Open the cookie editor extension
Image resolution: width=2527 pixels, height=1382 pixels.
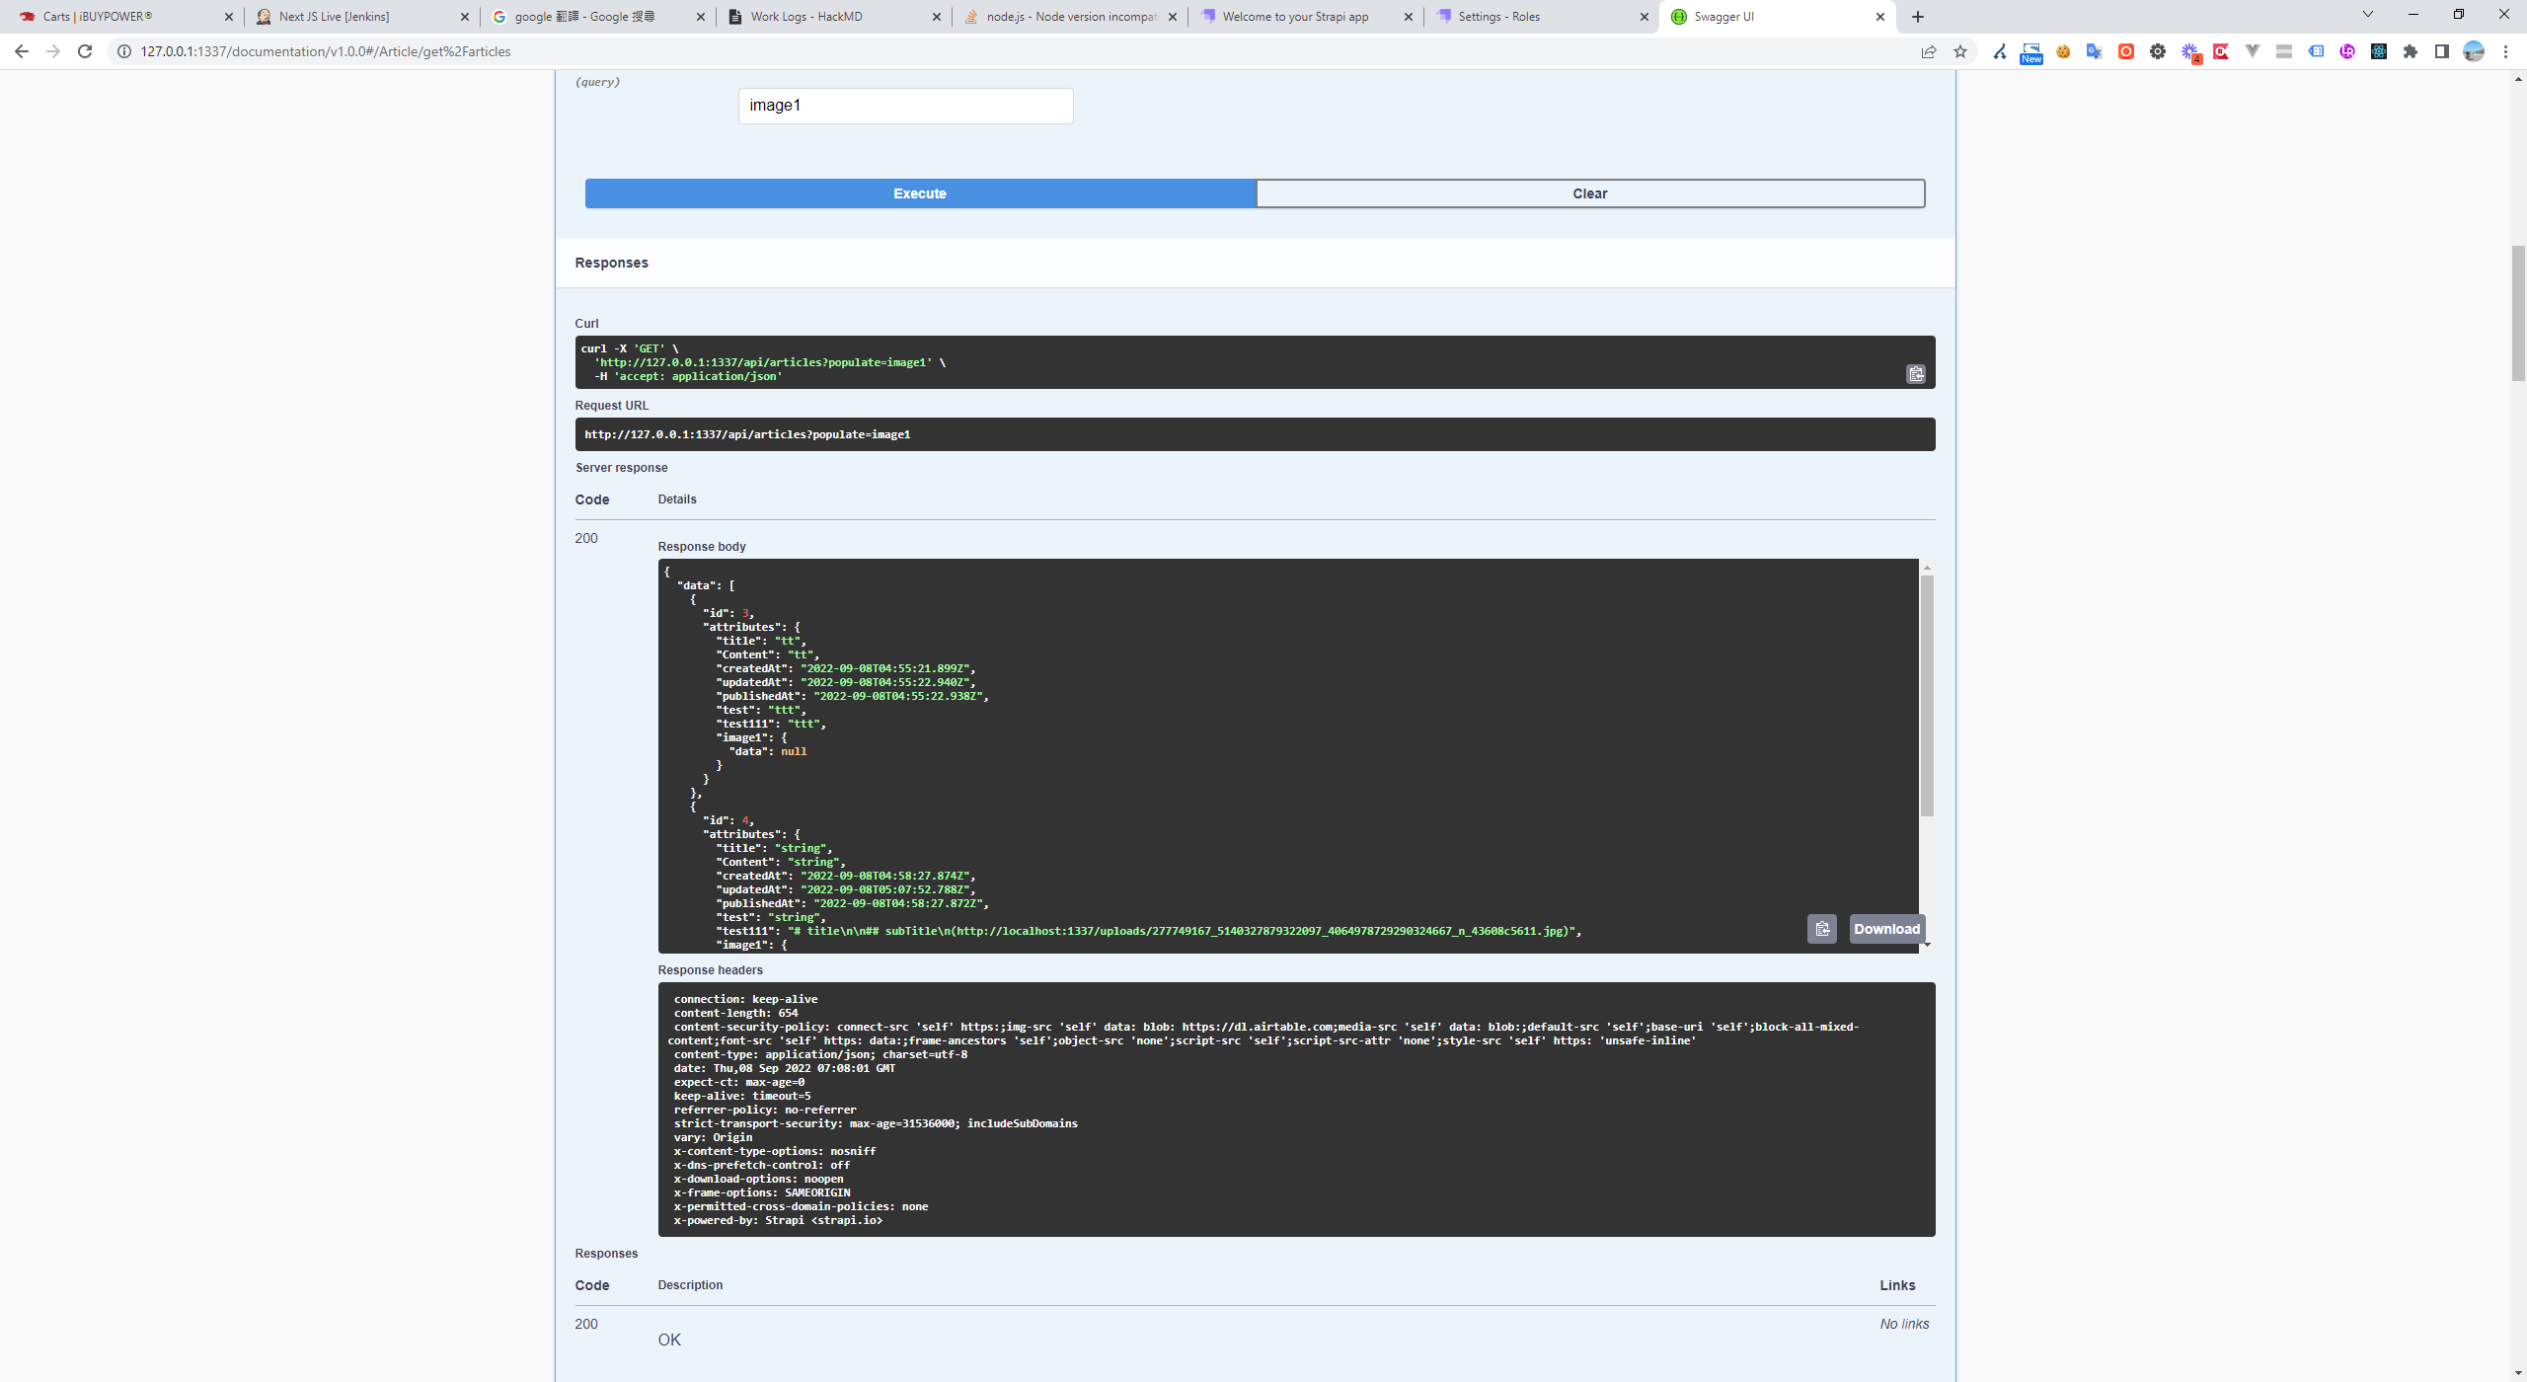tap(2063, 51)
